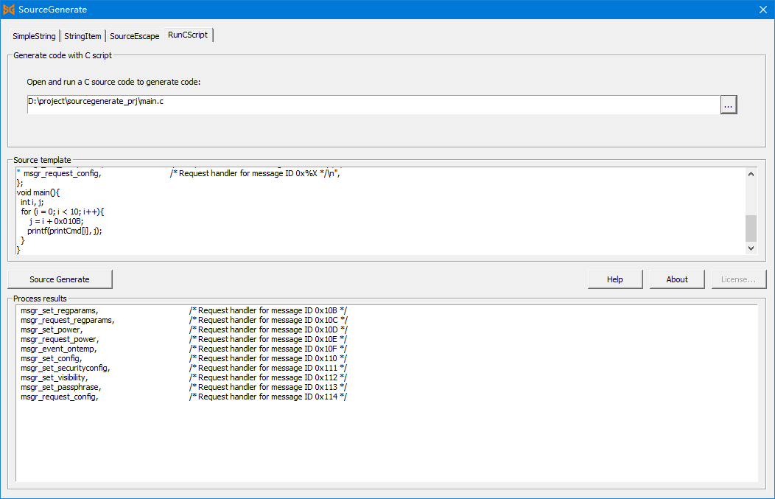Click the main.c file path field
This screenshot has height=499, width=775.
[372, 105]
